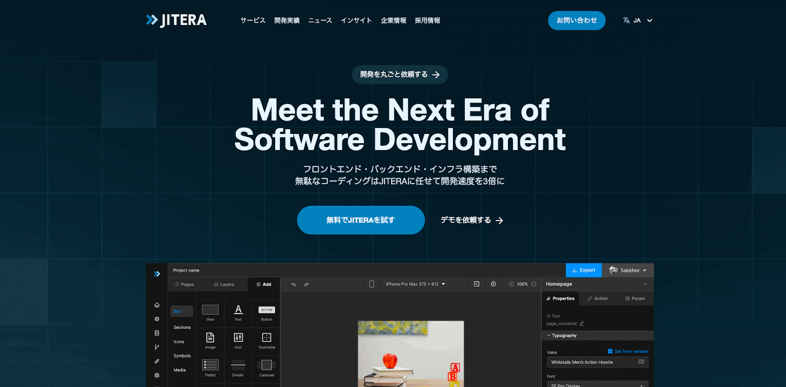Collapse the Typography section

[x=598, y=335]
